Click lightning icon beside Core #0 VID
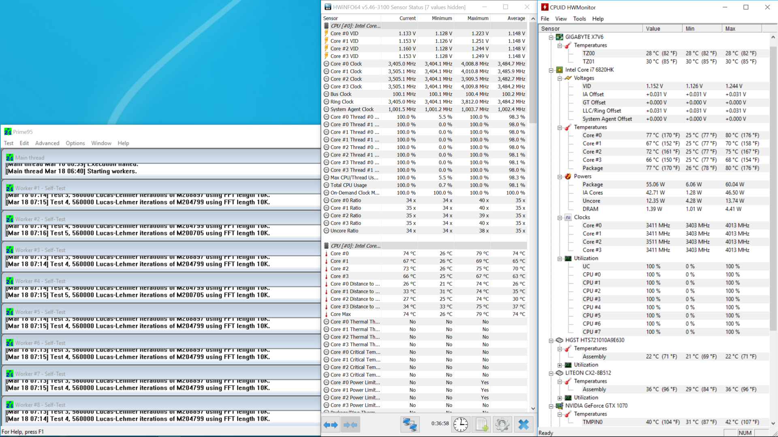Screen dimensions: 778x437 point(326,33)
